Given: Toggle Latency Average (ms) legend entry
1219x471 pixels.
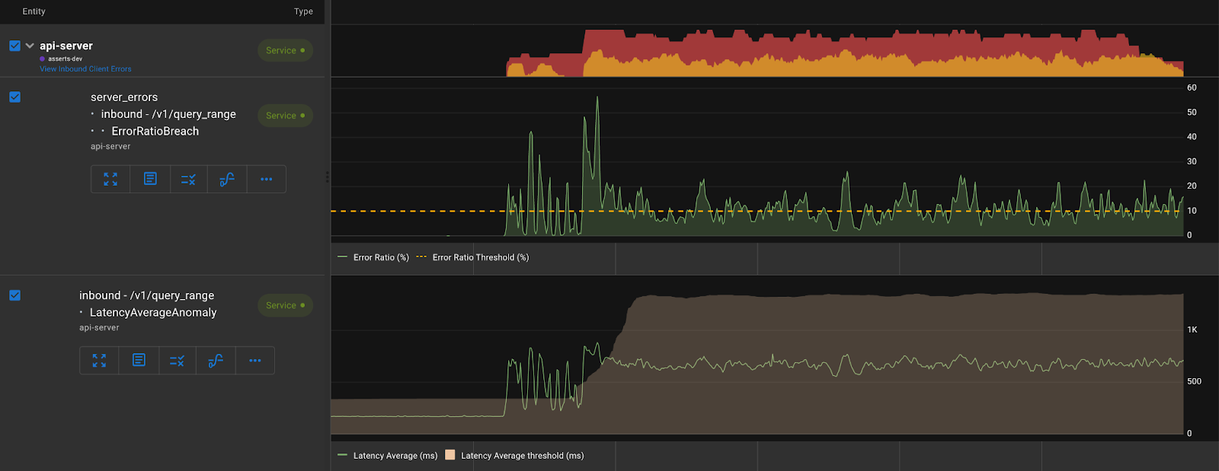Looking at the screenshot, I should (x=388, y=456).
